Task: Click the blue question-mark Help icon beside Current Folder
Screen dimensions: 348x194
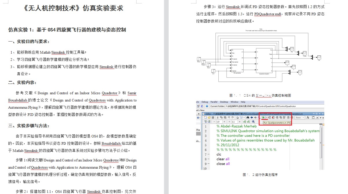Action: point(207,106)
